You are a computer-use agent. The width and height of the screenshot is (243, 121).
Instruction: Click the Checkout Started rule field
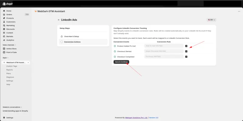[164, 51]
